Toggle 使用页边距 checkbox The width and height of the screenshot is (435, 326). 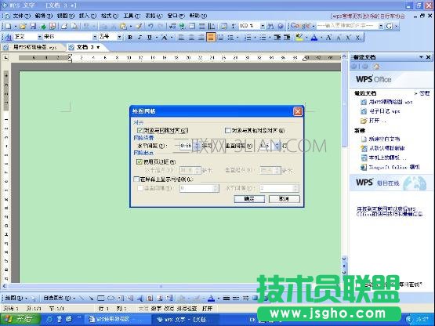point(140,161)
